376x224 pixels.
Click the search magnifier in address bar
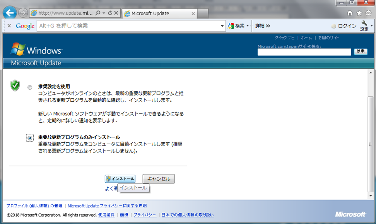(x=98, y=13)
